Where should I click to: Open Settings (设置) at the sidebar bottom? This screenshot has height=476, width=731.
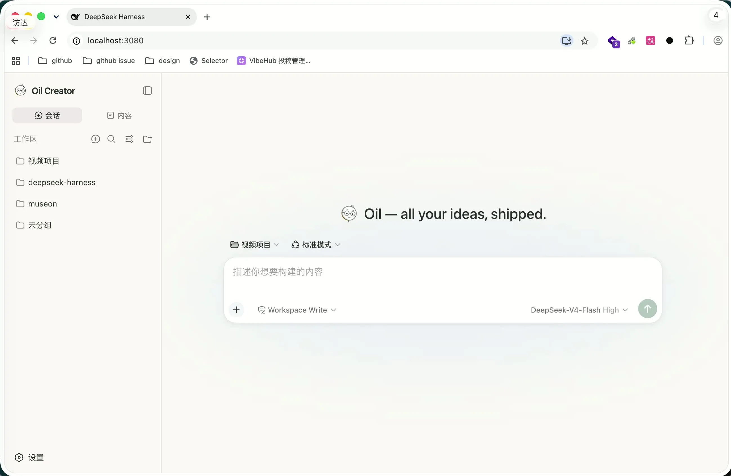coord(29,457)
